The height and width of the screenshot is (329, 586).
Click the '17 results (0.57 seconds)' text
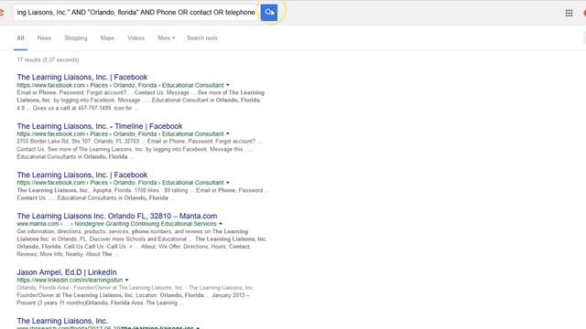pyautogui.click(x=48, y=59)
